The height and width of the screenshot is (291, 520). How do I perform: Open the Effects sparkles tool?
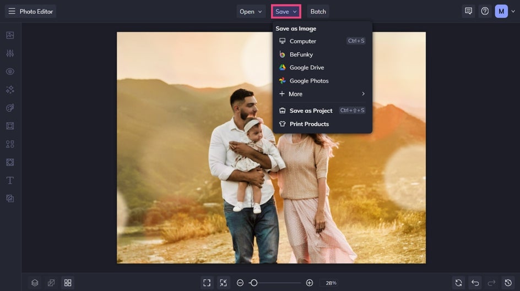(x=10, y=90)
